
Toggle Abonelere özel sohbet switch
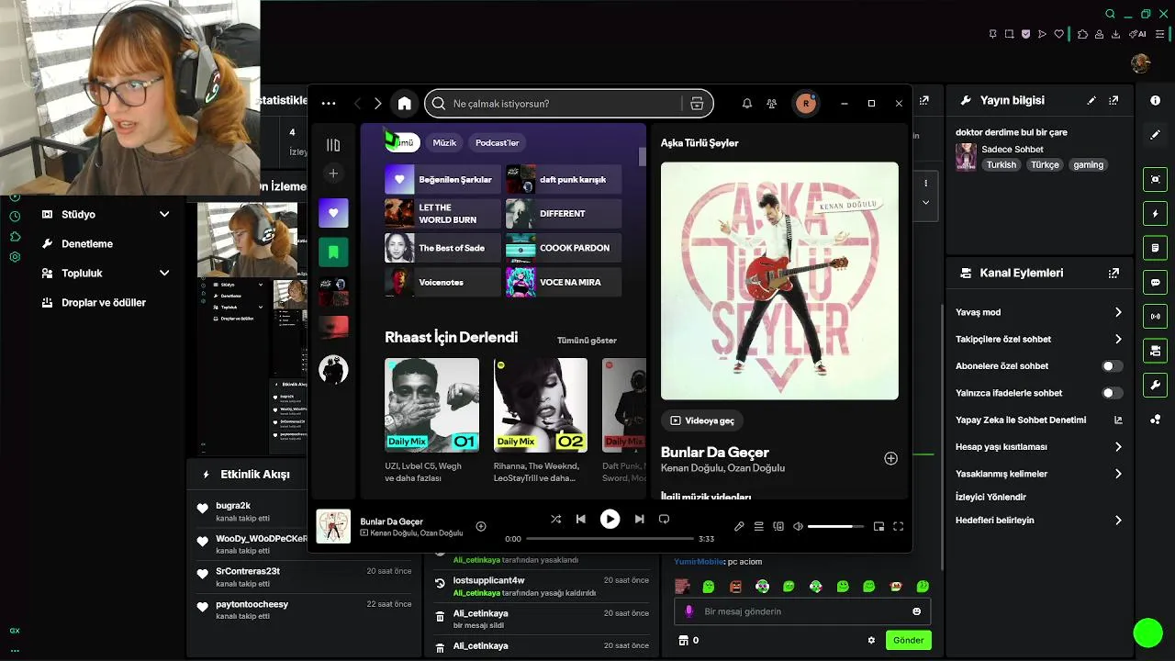pyautogui.click(x=1112, y=366)
